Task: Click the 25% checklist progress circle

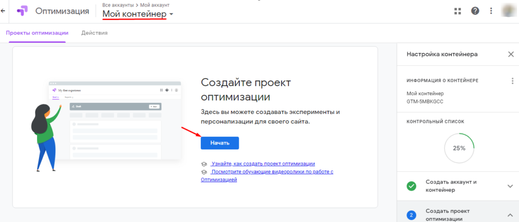Action: point(459,149)
